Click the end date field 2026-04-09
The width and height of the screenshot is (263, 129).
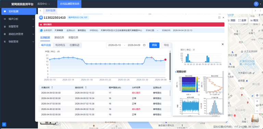tap(134, 45)
